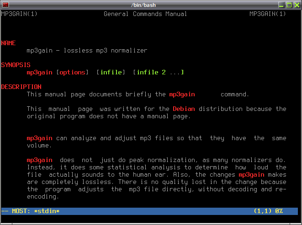Click MP3GAIN(1) header at top left

[x=19, y=14]
